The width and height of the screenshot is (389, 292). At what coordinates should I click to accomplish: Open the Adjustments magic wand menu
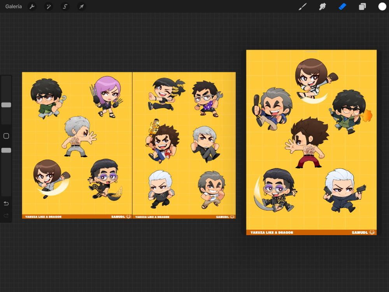pyautogui.click(x=48, y=7)
